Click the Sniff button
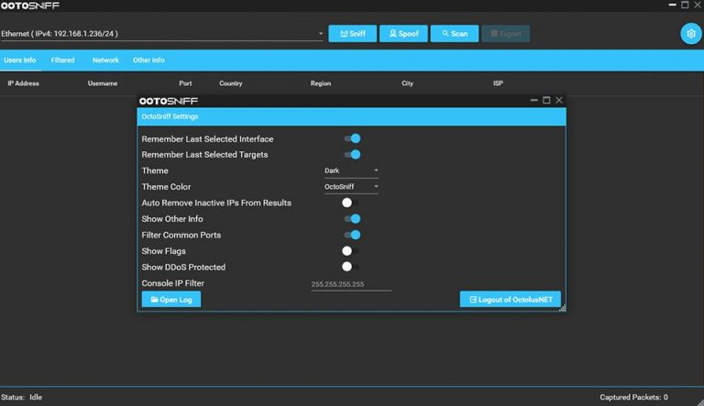Image resolution: width=704 pixels, height=406 pixels. click(x=352, y=34)
